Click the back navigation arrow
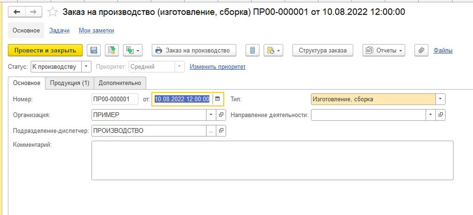Screen dimensions: 473x215 pos(17,12)
